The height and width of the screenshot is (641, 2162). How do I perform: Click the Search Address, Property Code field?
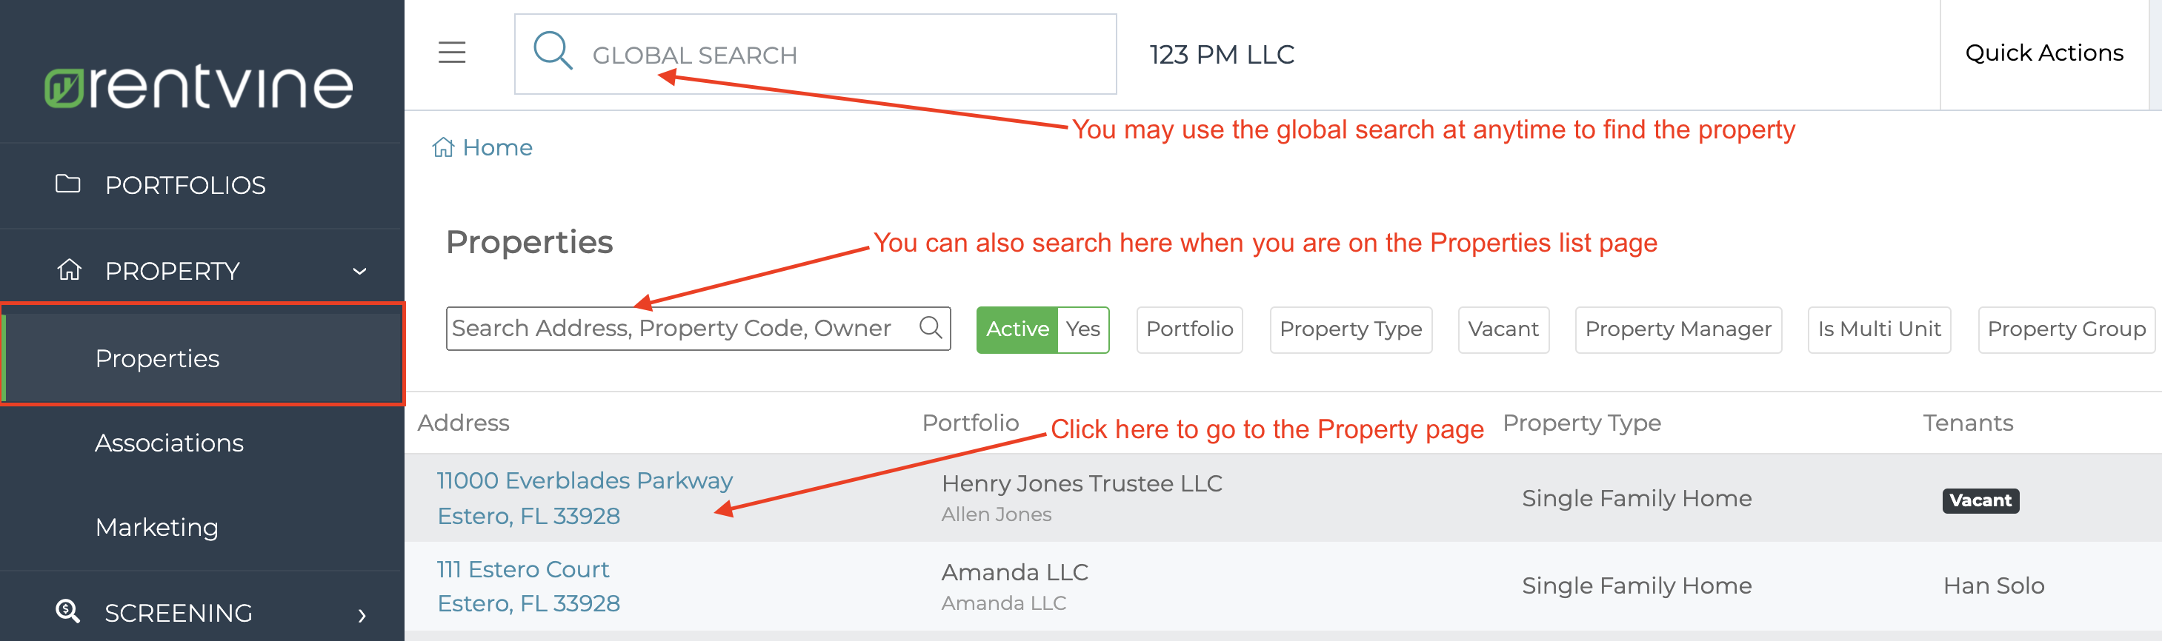(x=697, y=329)
